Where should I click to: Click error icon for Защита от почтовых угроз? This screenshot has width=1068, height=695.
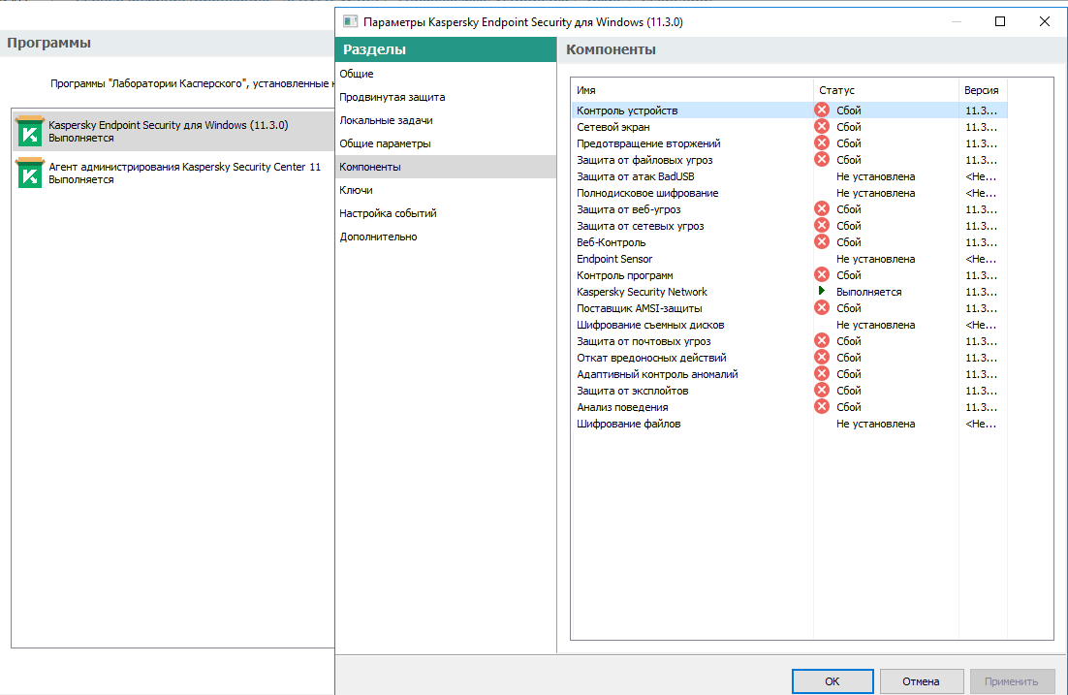click(x=822, y=340)
